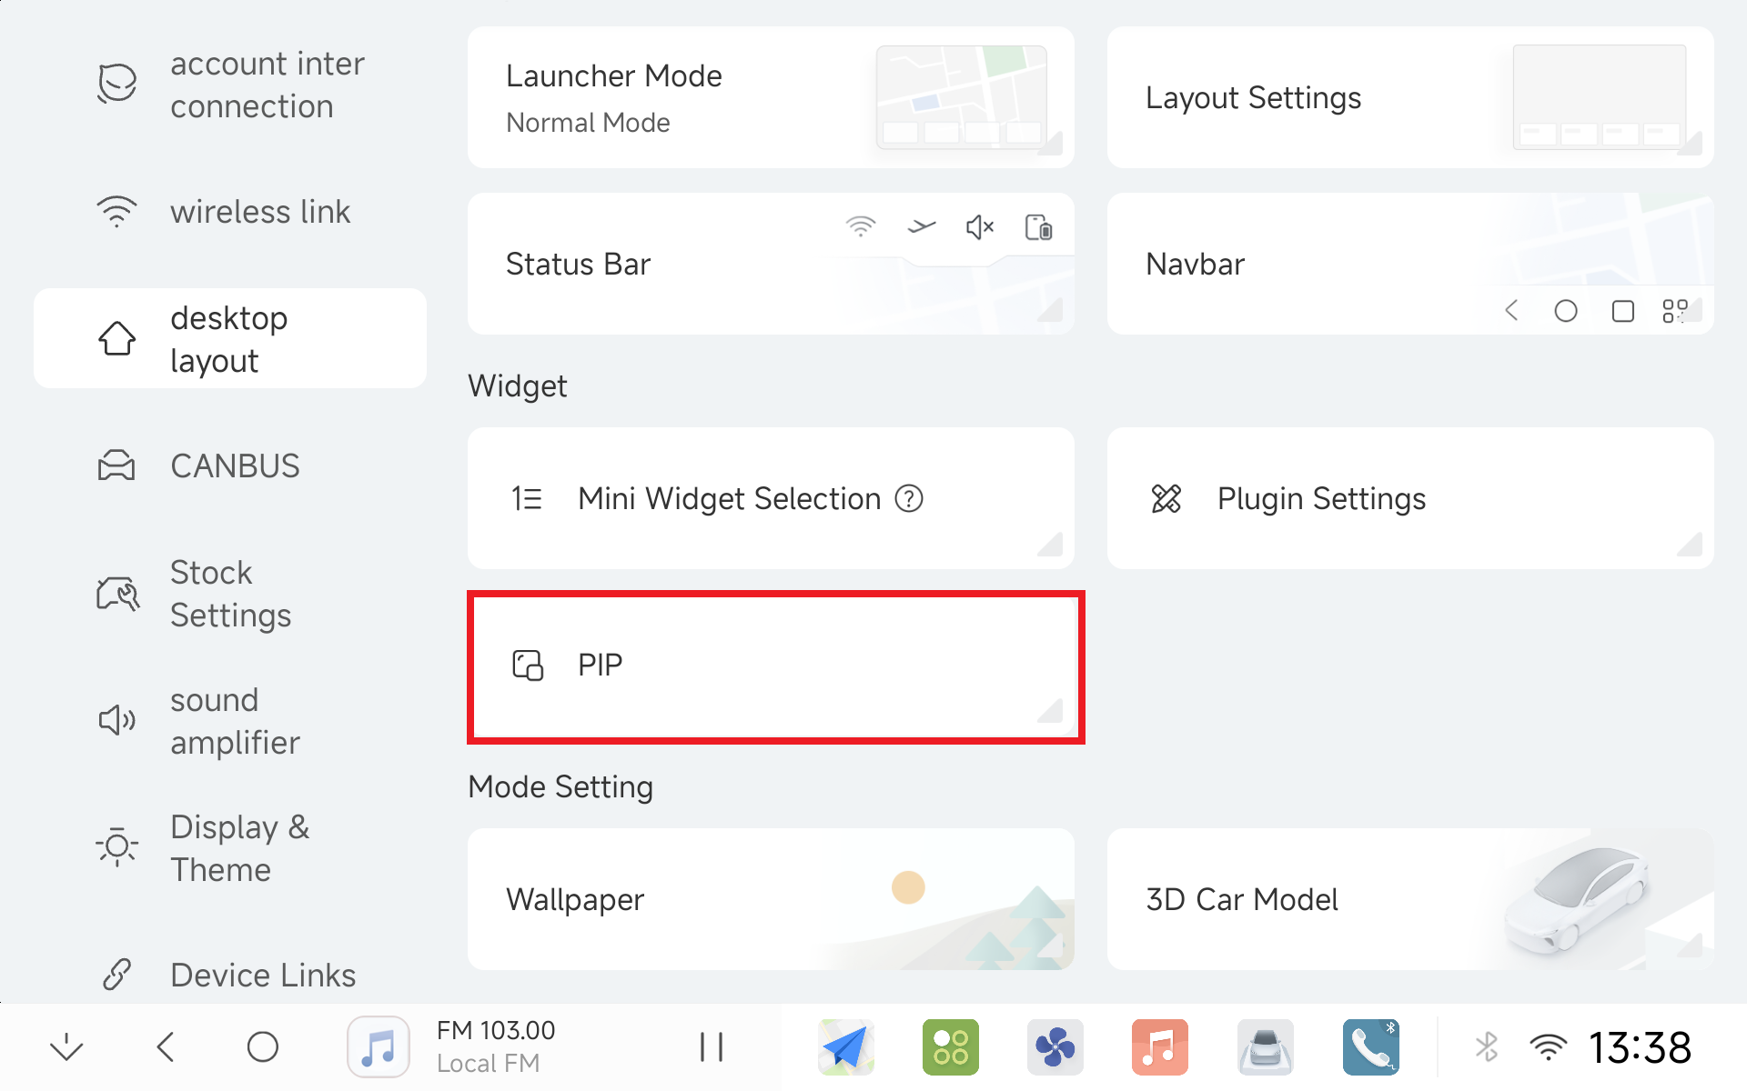Open the green app drawer icon

click(951, 1047)
